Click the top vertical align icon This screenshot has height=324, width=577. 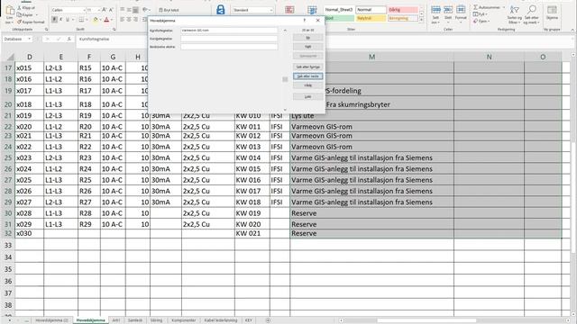click(123, 10)
